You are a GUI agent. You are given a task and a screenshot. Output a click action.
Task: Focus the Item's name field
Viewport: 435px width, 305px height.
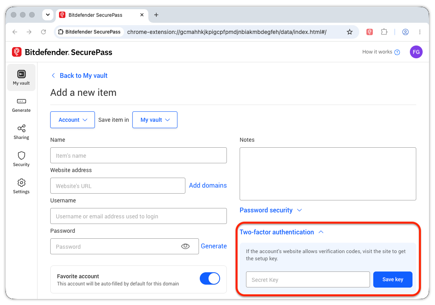pyautogui.click(x=138, y=155)
